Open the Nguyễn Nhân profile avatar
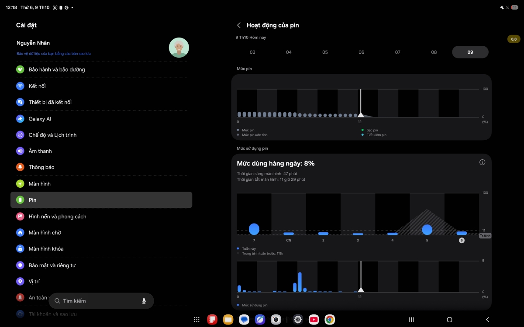 [179, 48]
